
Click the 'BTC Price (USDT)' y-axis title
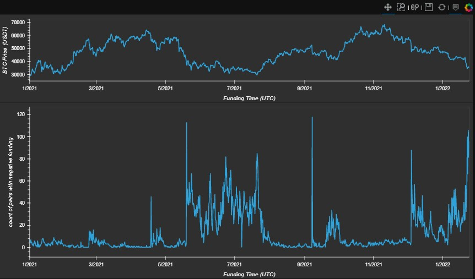coord(5,52)
